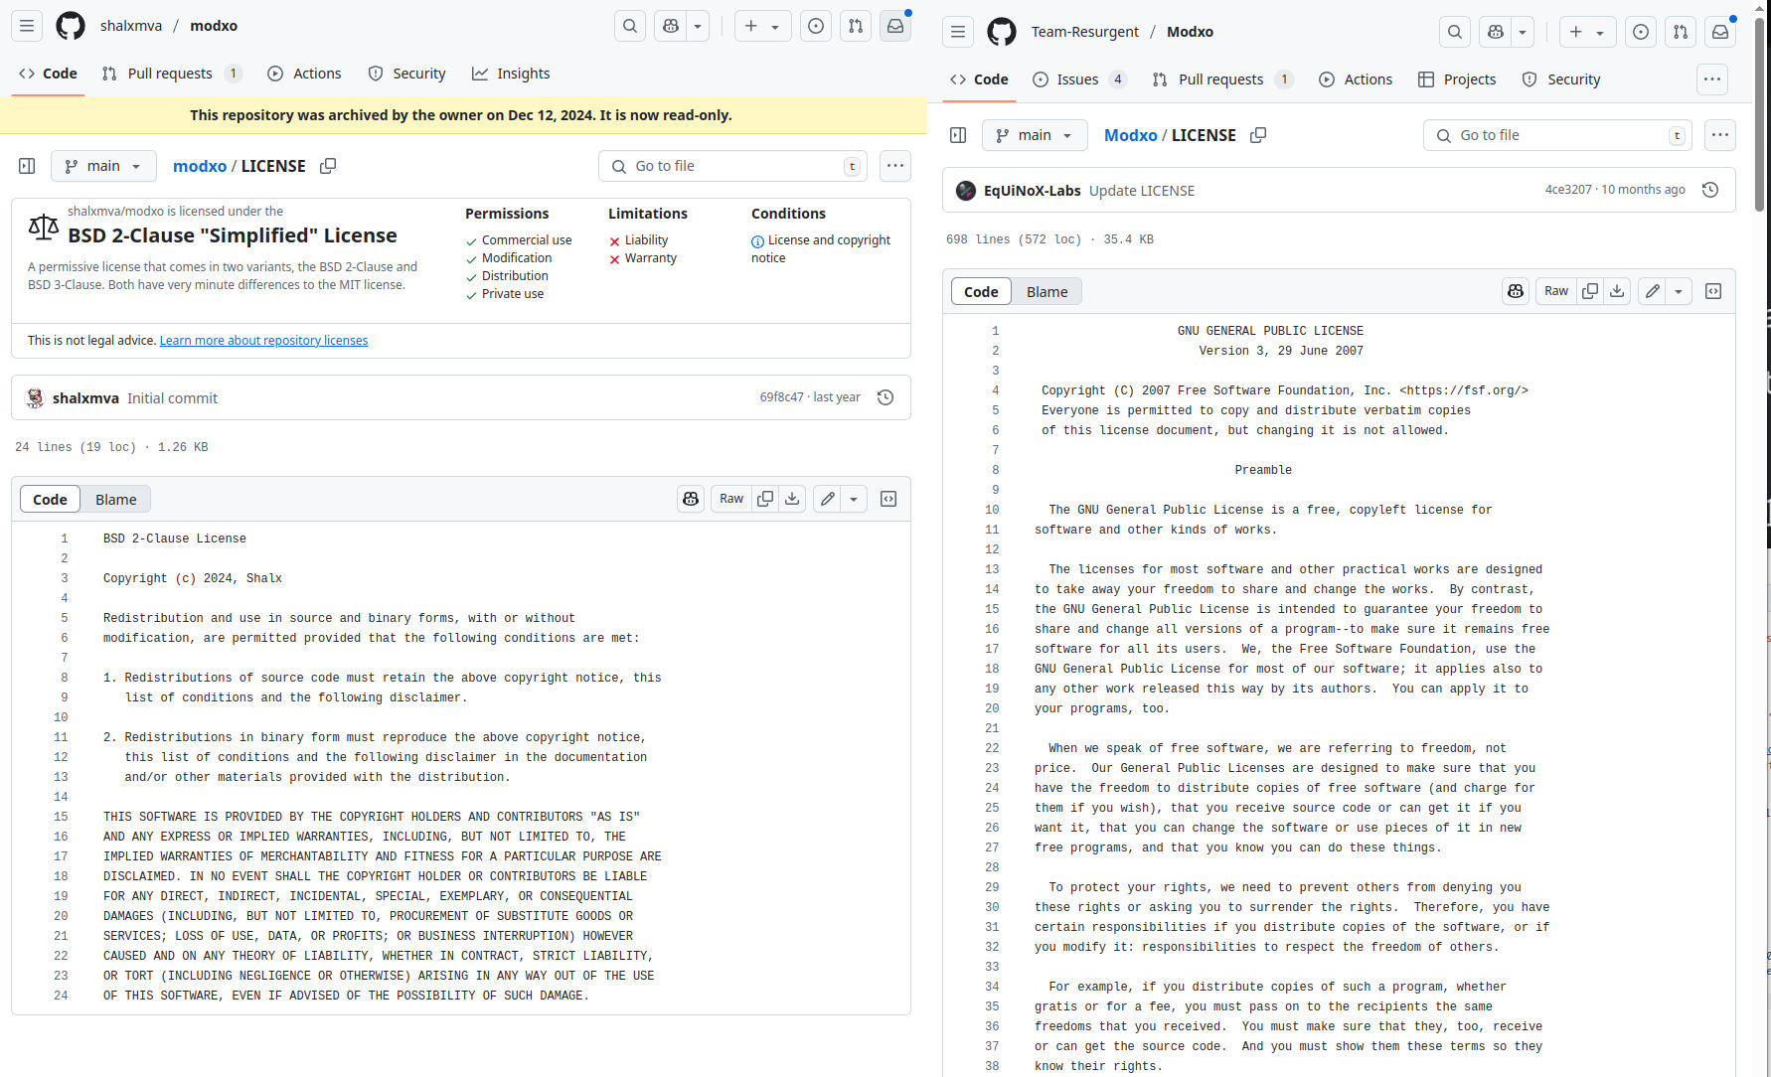Open create-new plus menu in Team-Resurgent window

1587,32
